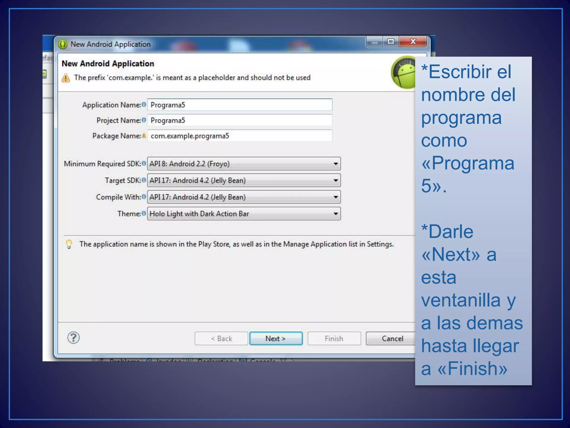This screenshot has width=570, height=428.
Task: Click the Next > button
Action: coord(276,339)
